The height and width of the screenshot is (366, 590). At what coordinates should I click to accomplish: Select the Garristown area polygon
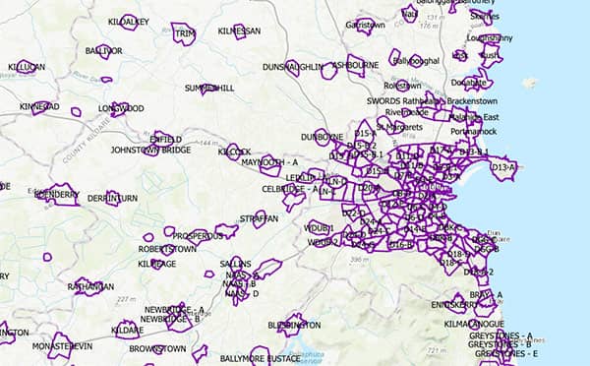click(x=365, y=27)
